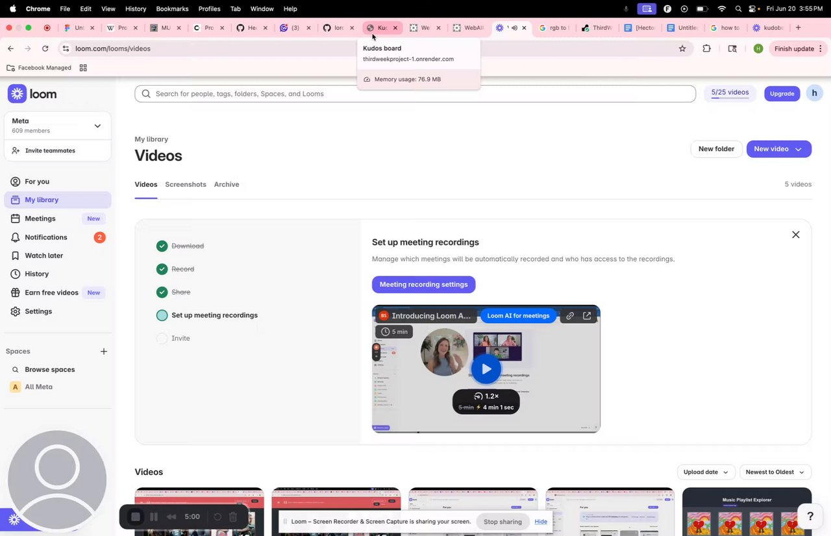Open the New video dropdown

click(x=779, y=149)
